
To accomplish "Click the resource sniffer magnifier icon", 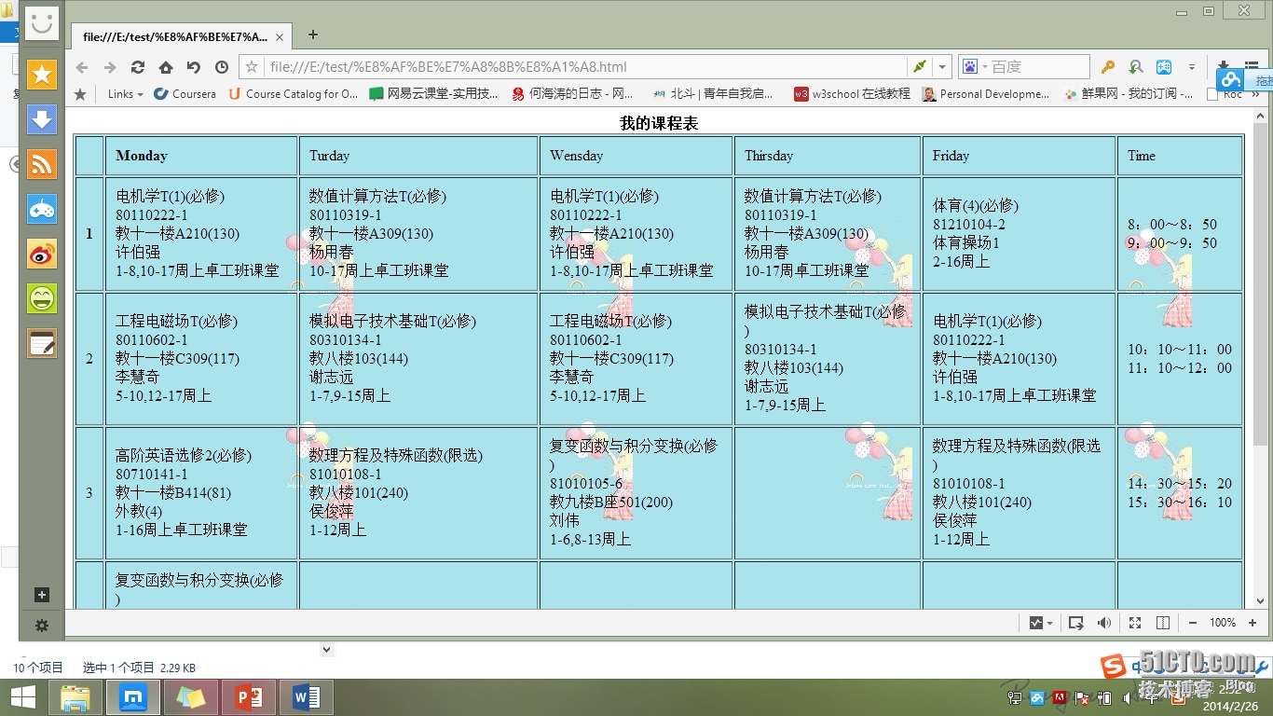I will [1136, 67].
